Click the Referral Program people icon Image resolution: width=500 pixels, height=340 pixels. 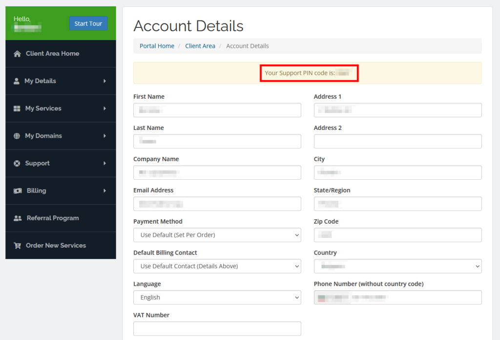(x=18, y=218)
